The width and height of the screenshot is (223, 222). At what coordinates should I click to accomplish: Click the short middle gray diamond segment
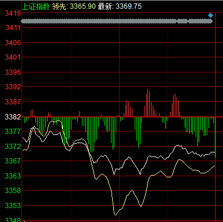(182, 21)
